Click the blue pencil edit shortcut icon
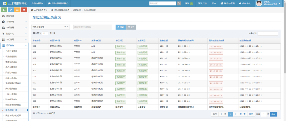Image resolution: width=286 pixels, height=121 pixels. [11, 10]
